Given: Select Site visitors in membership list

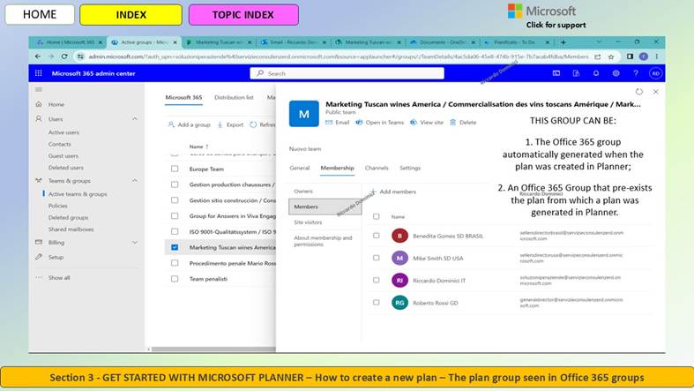Looking at the screenshot, I should pos(308,222).
